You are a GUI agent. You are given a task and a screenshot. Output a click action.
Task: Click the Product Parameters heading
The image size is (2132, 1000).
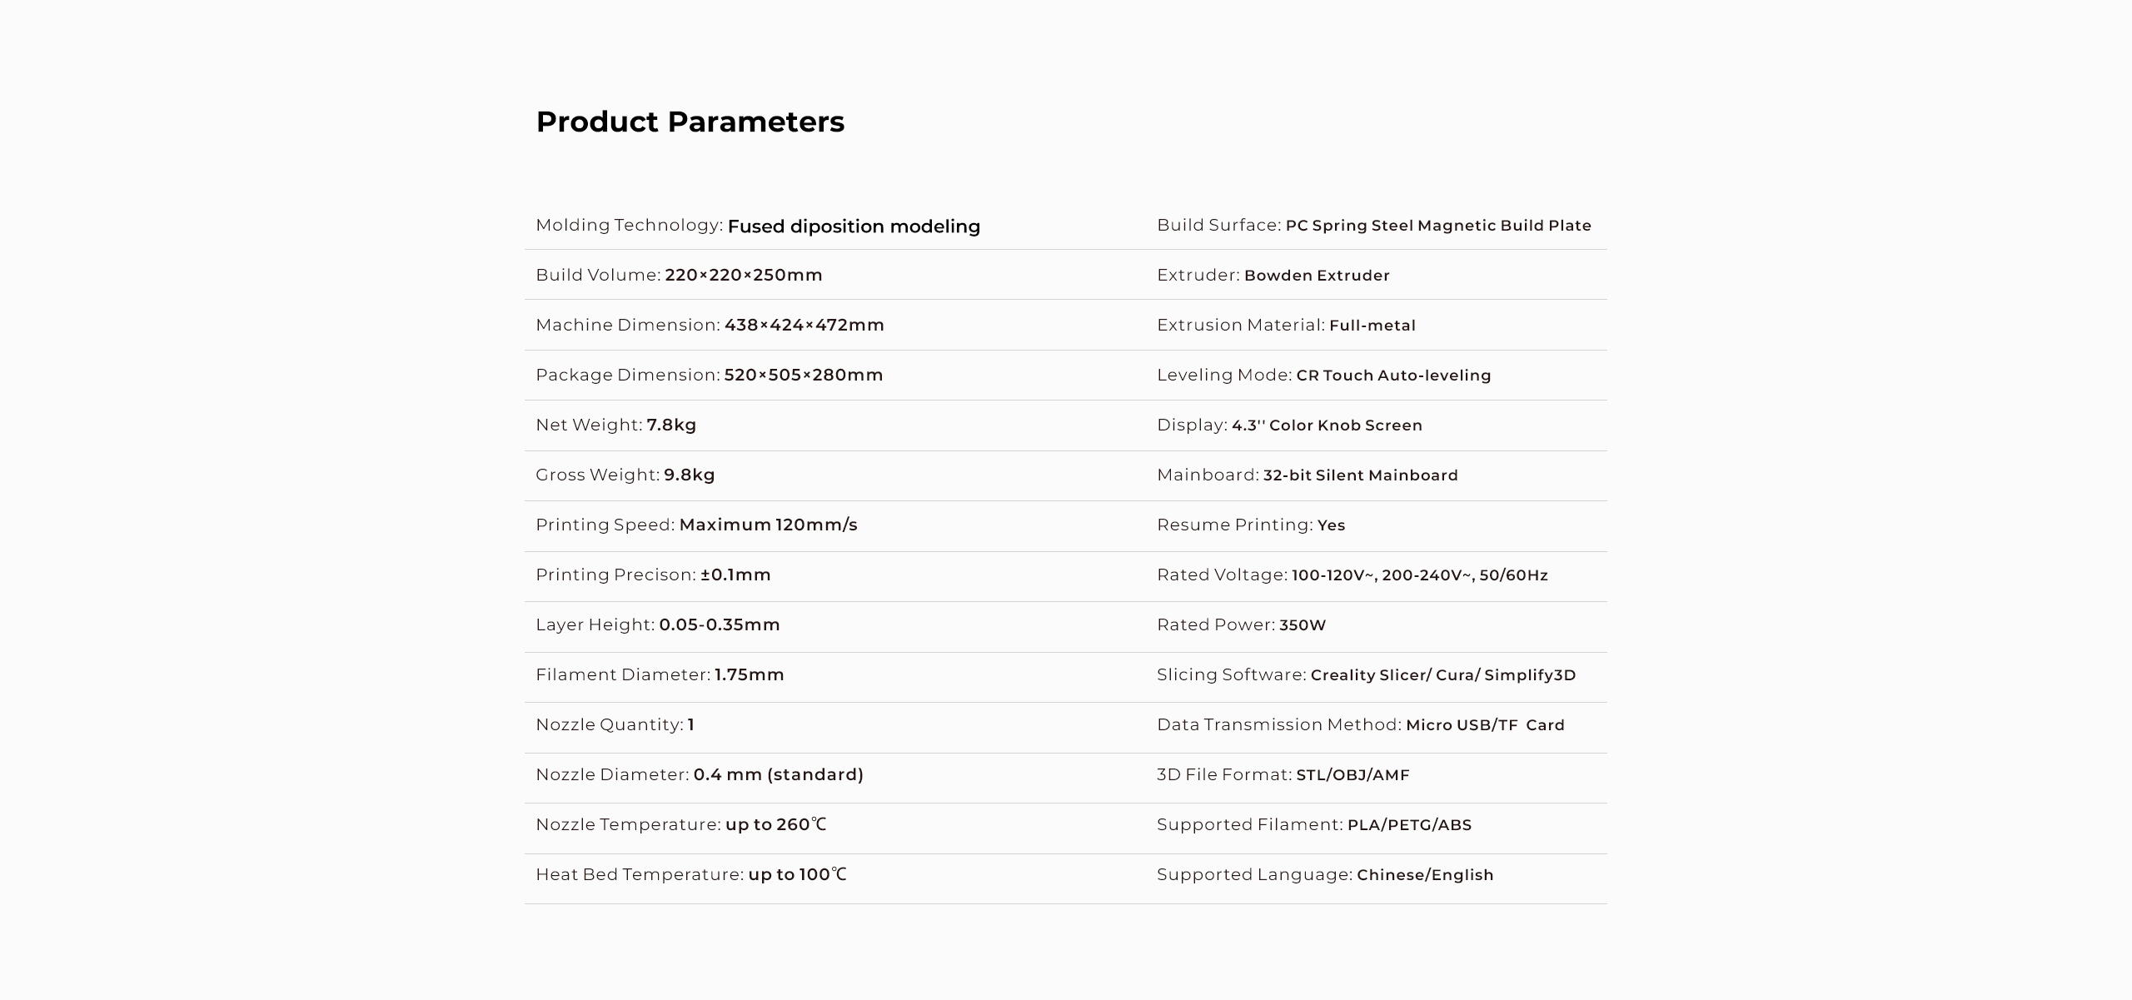click(690, 122)
